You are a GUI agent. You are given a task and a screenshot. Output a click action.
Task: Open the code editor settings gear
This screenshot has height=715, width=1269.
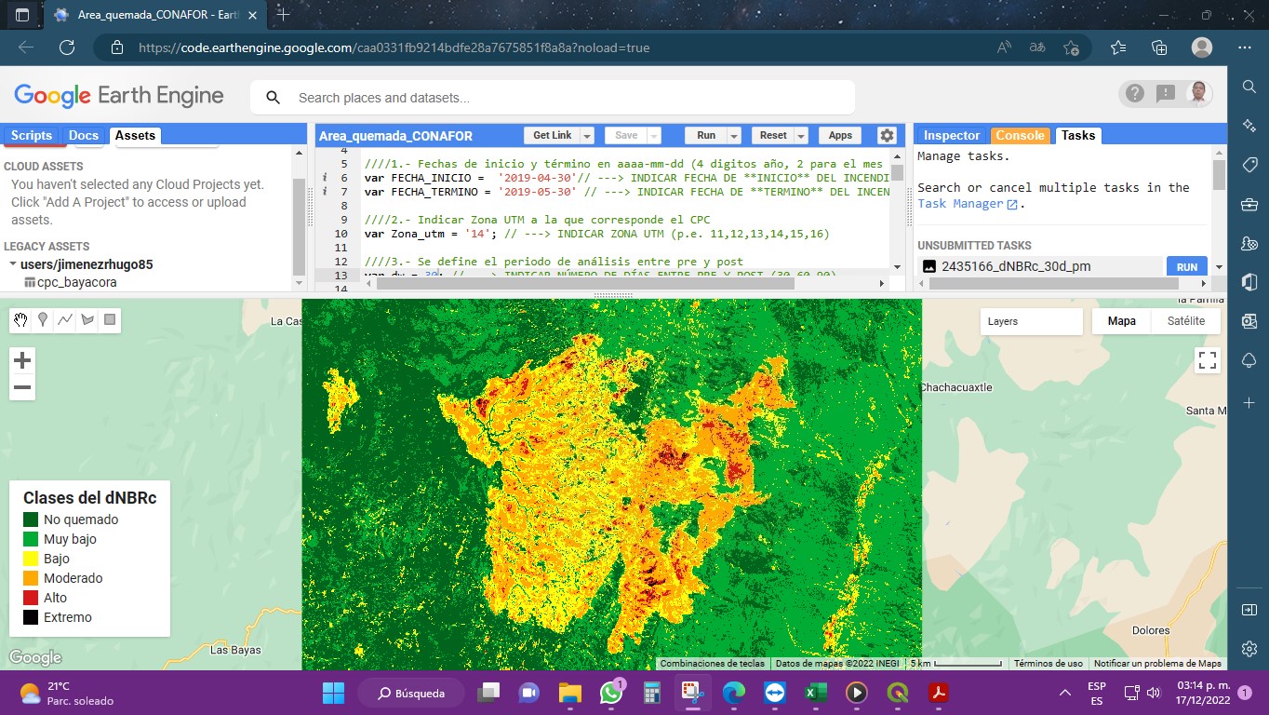887,136
